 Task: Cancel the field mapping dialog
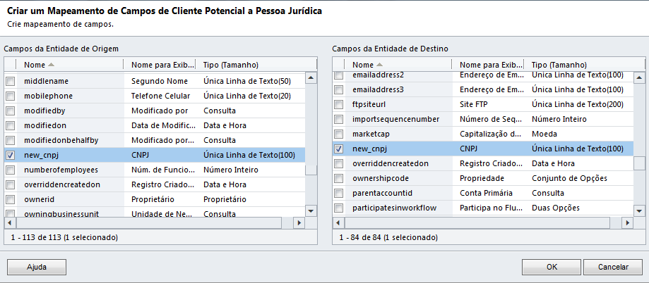(x=614, y=268)
